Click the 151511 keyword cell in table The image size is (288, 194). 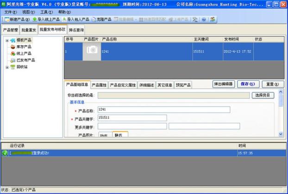[208, 51]
